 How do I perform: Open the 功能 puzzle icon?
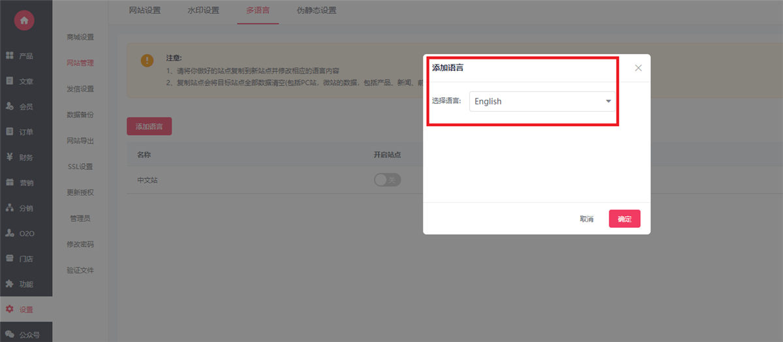pyautogui.click(x=10, y=284)
